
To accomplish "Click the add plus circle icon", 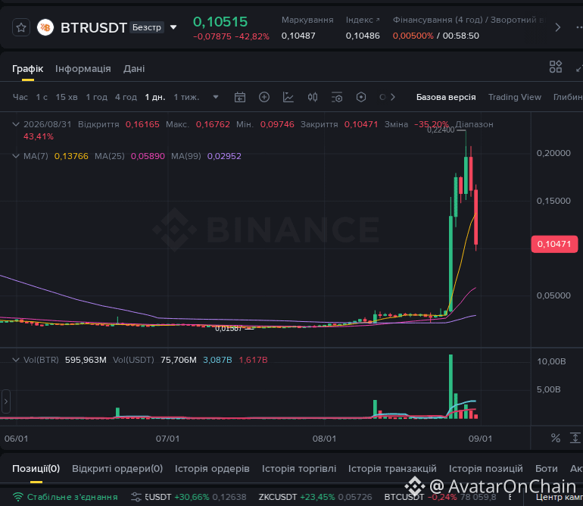I will 264,97.
